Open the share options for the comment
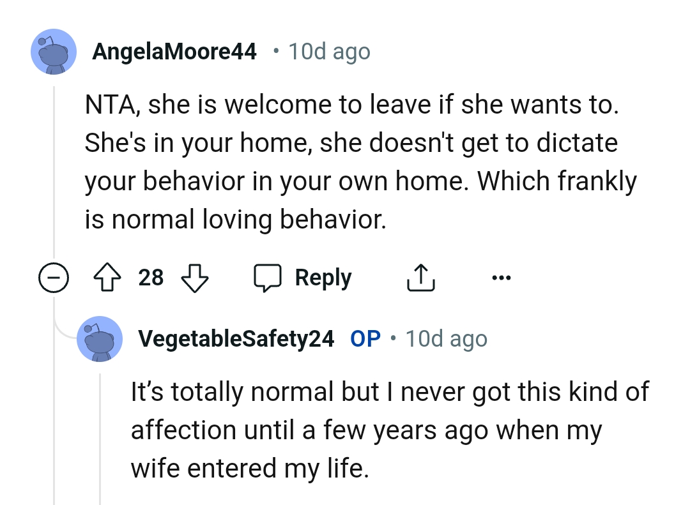690x505 pixels. [420, 276]
